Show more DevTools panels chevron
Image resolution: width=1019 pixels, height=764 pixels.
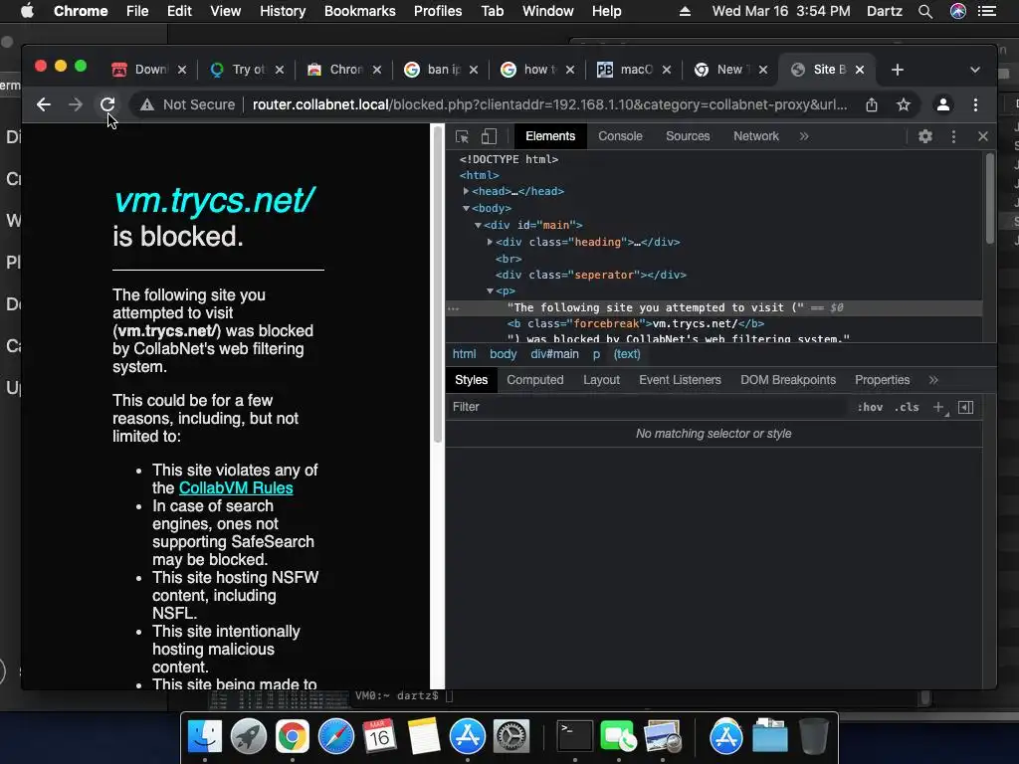[804, 136]
